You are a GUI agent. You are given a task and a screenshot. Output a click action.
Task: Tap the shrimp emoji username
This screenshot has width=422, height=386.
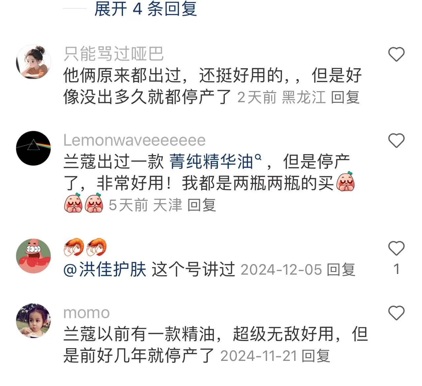[x=85, y=247]
